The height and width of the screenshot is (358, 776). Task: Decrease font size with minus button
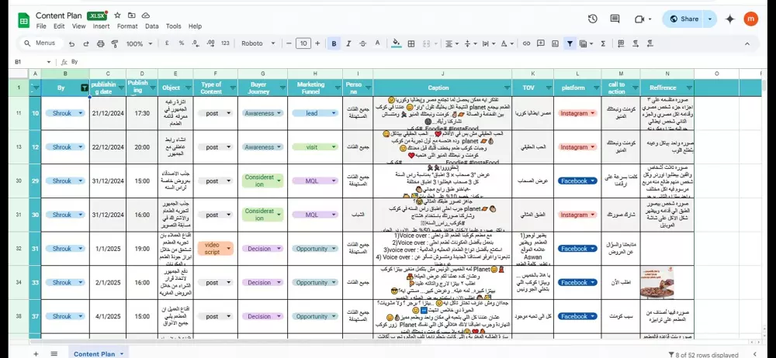[289, 43]
